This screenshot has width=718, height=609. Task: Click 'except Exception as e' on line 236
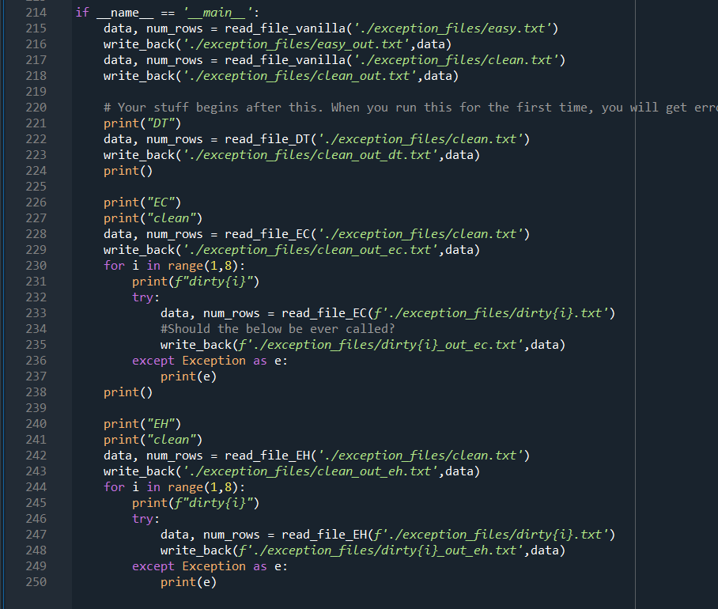(x=210, y=361)
